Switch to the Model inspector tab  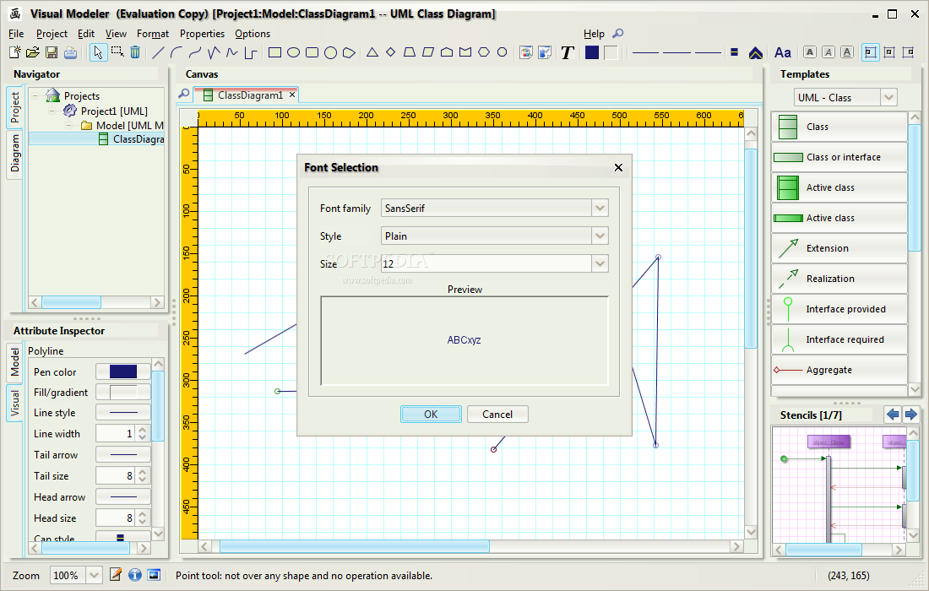pyautogui.click(x=15, y=362)
